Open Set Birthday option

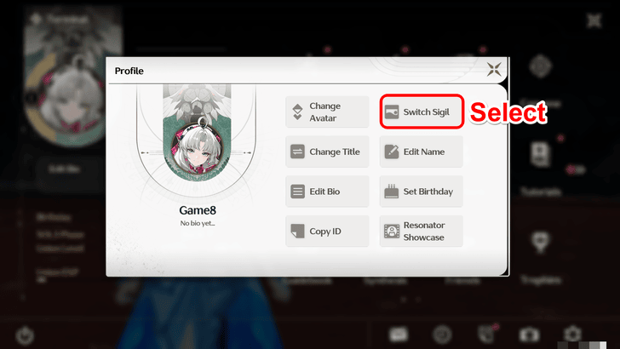tap(421, 192)
